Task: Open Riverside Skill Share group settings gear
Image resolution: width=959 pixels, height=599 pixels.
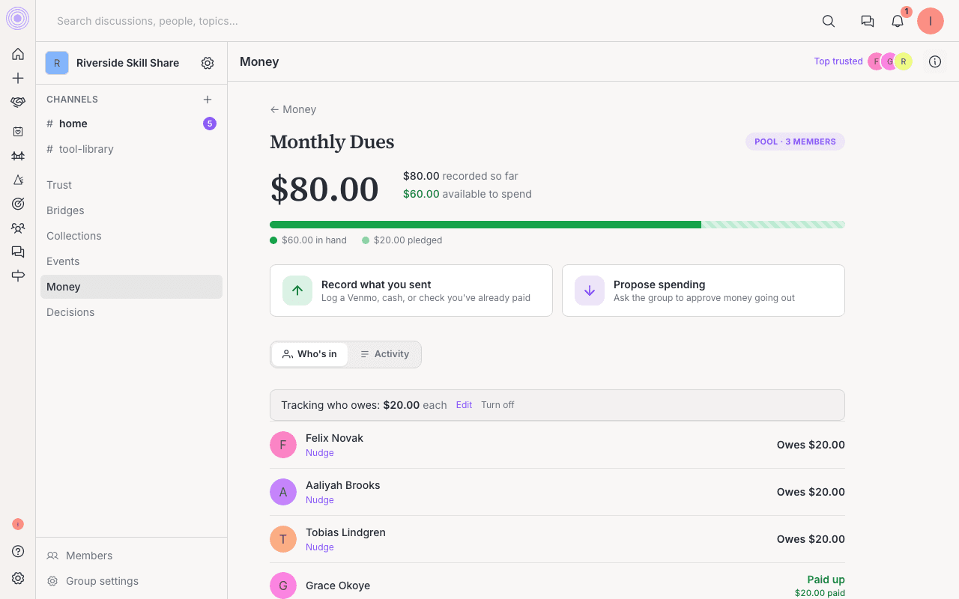Action: point(208,63)
